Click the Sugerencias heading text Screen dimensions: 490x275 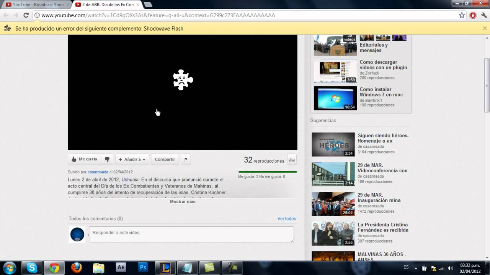click(x=323, y=120)
